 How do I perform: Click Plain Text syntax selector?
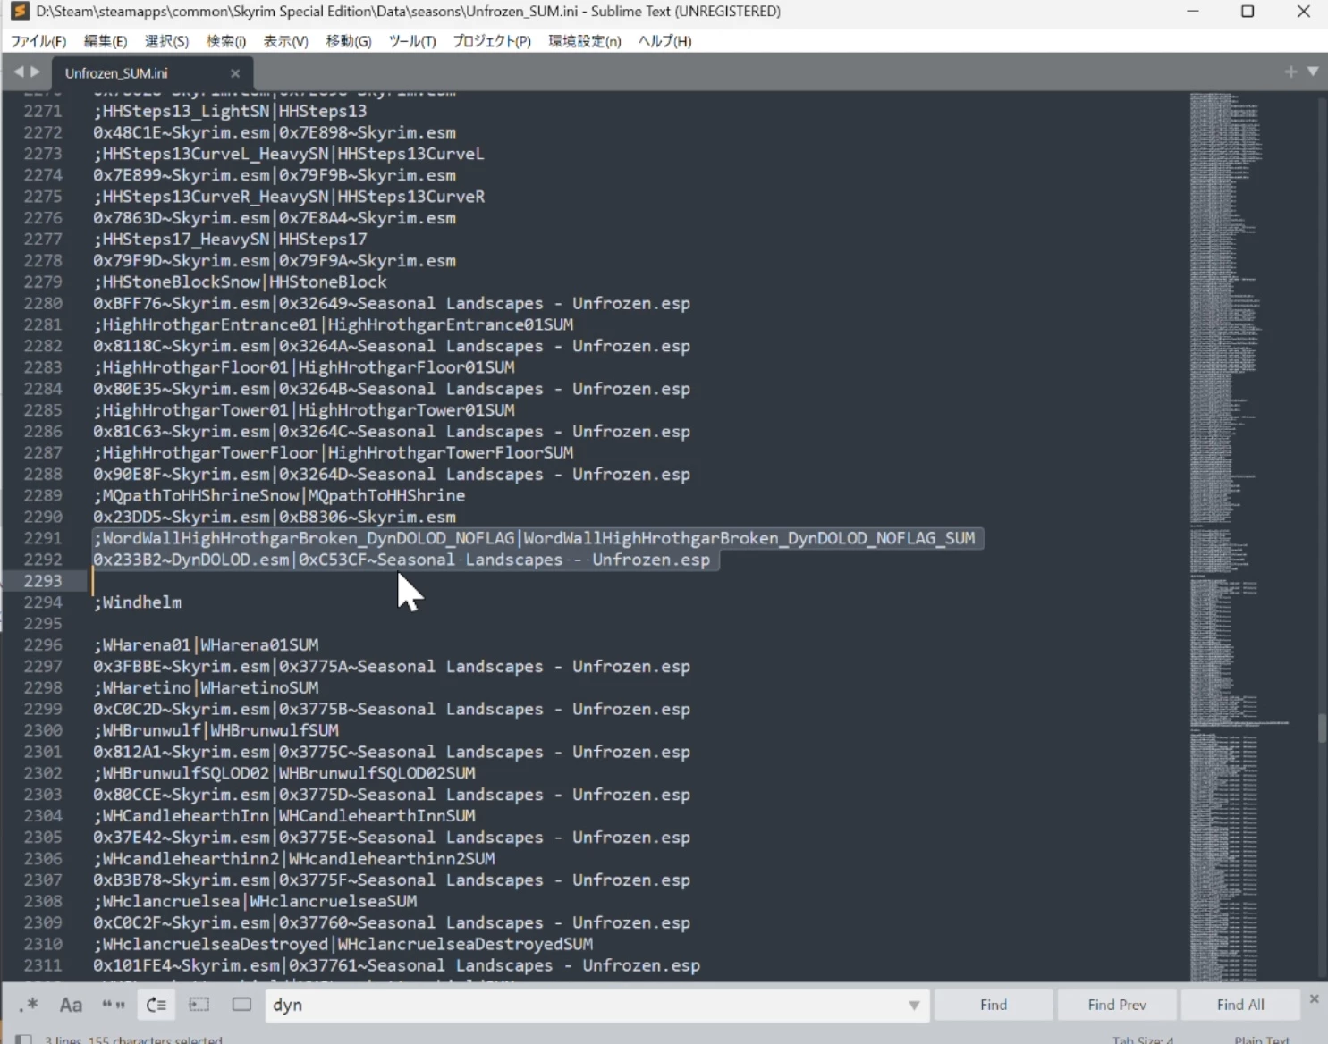pyautogui.click(x=1262, y=1040)
